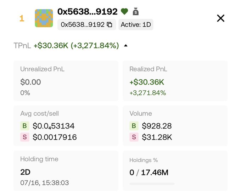241x195 pixels.
Task: Click the Holding time label
Action: 39,159
